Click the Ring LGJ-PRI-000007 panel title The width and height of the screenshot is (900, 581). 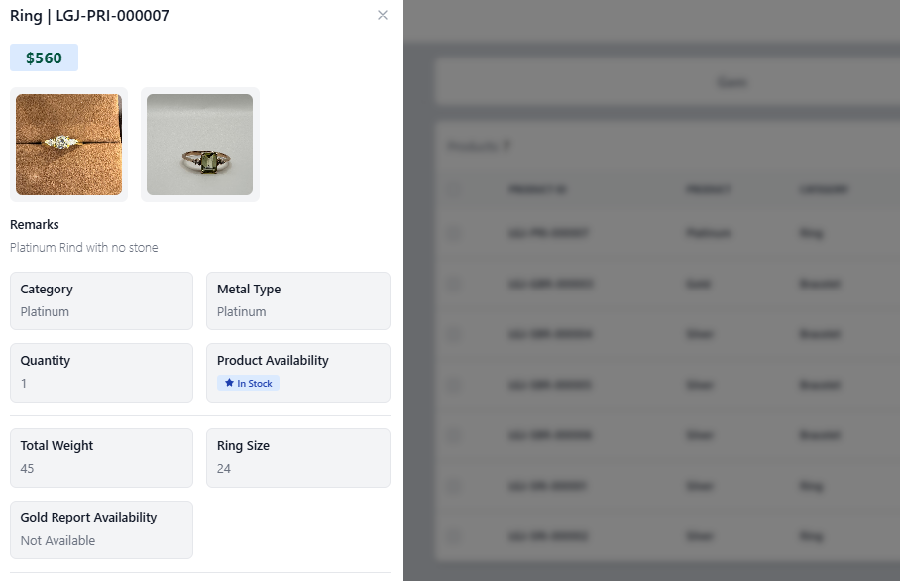(x=90, y=15)
